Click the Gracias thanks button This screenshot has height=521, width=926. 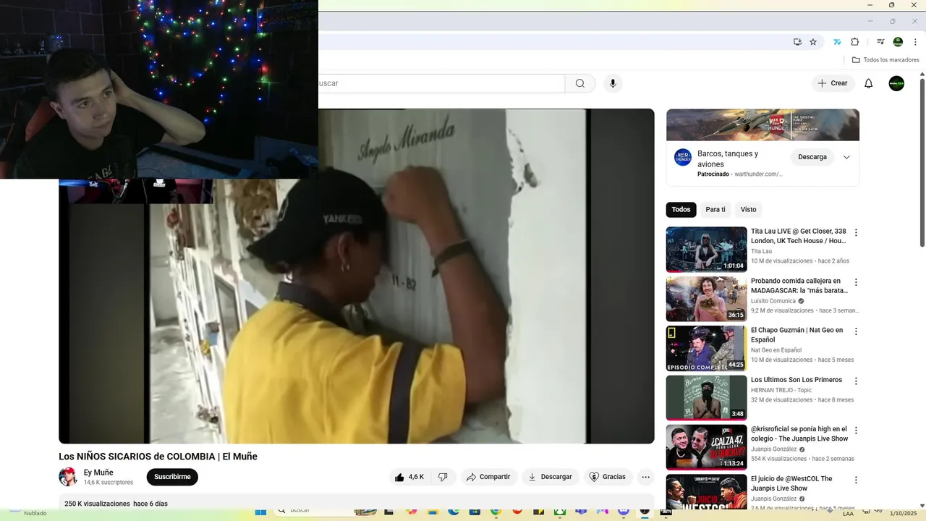608,477
